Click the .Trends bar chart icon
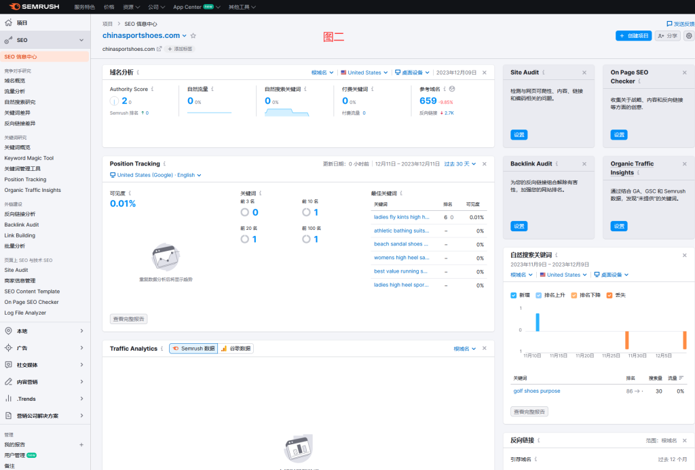695x470 pixels. pyautogui.click(x=8, y=398)
